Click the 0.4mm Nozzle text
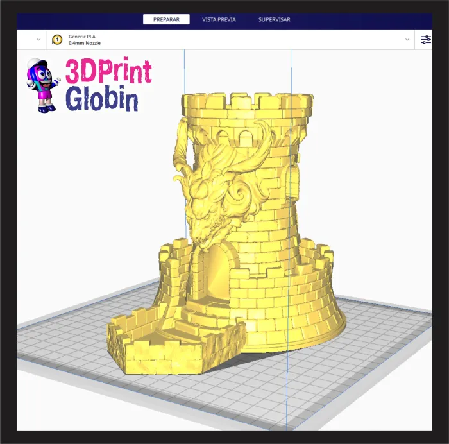 pos(85,43)
